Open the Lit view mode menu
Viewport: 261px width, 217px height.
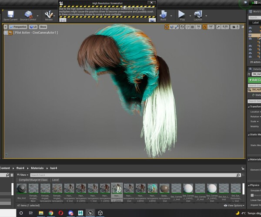[33, 27]
